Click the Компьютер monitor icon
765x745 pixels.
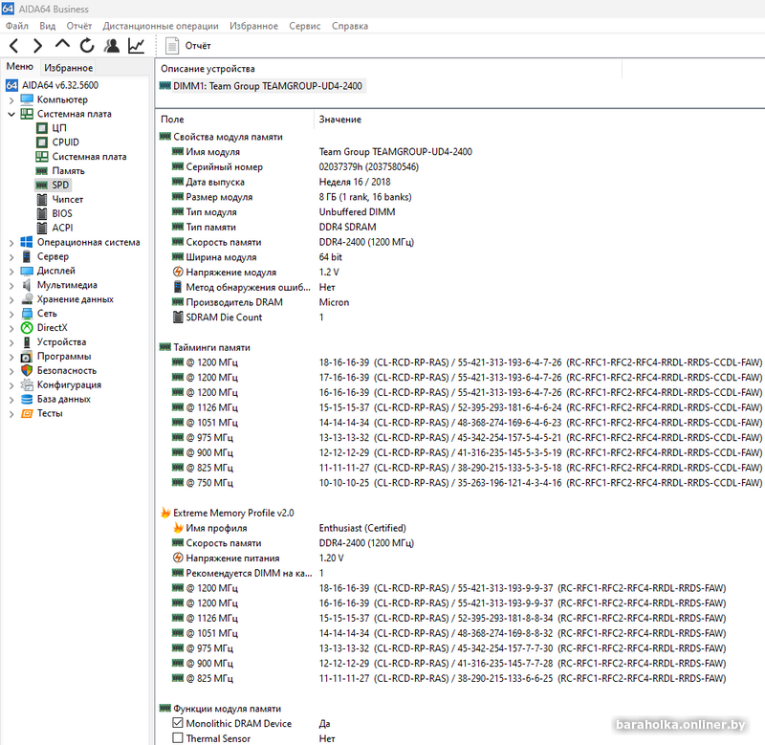tap(27, 100)
